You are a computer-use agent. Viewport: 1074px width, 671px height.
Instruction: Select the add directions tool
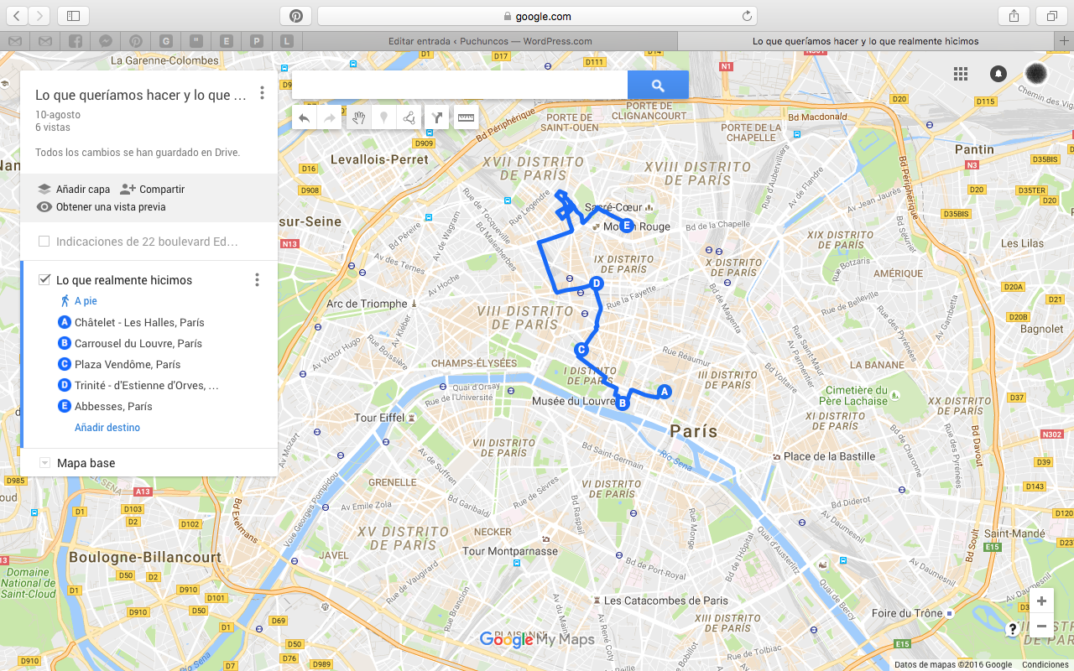(x=436, y=118)
